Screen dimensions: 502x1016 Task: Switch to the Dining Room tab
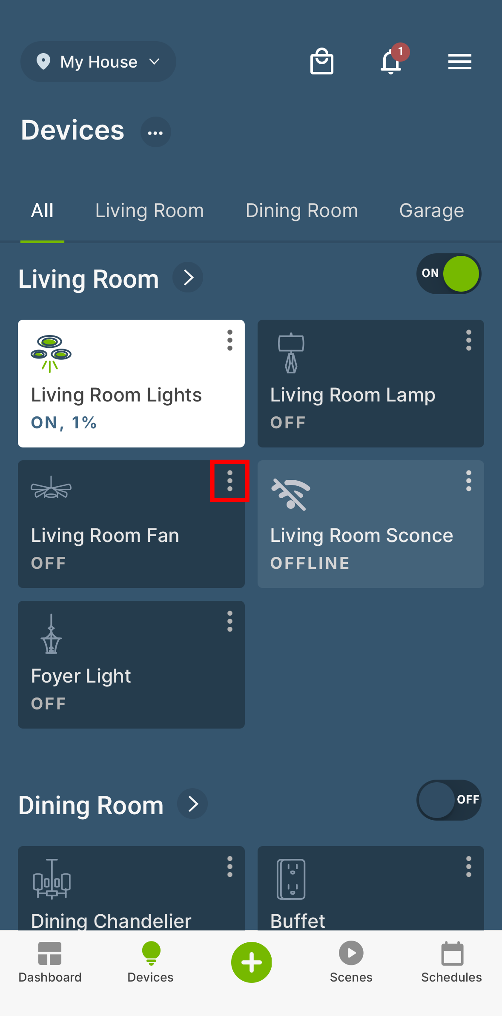(302, 211)
